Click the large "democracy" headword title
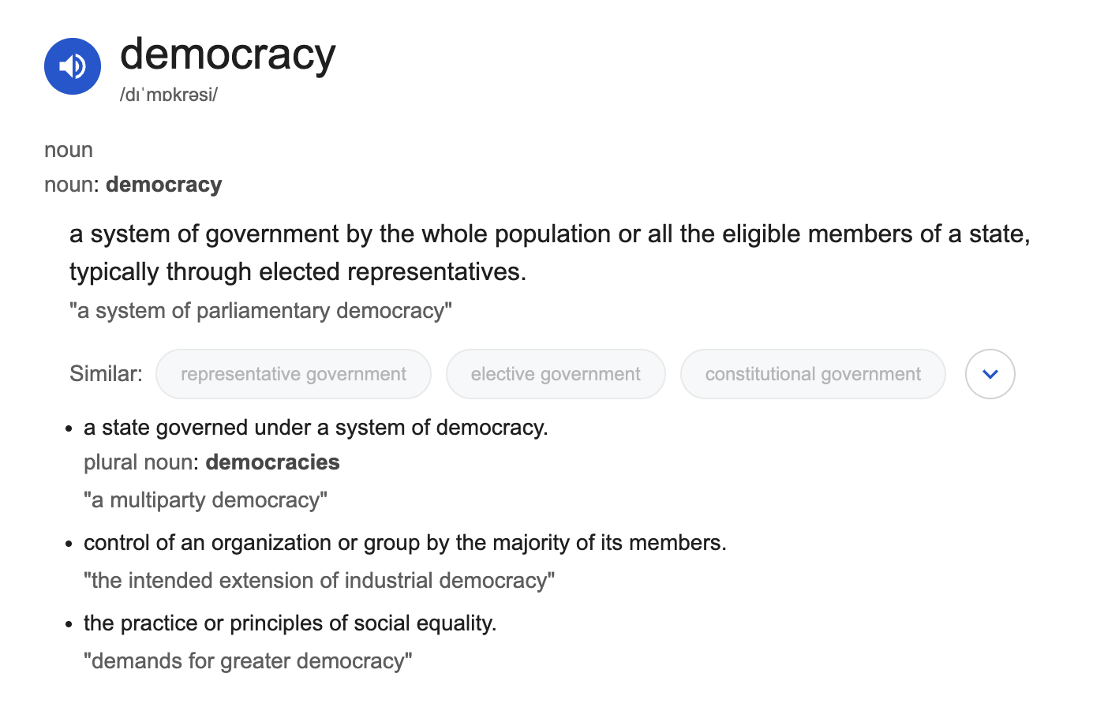This screenshot has width=1119, height=707. pyautogui.click(x=228, y=54)
